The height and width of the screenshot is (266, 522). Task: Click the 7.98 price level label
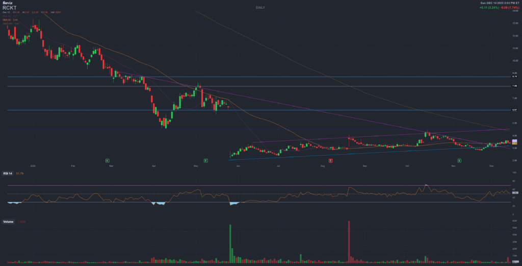(515, 86)
